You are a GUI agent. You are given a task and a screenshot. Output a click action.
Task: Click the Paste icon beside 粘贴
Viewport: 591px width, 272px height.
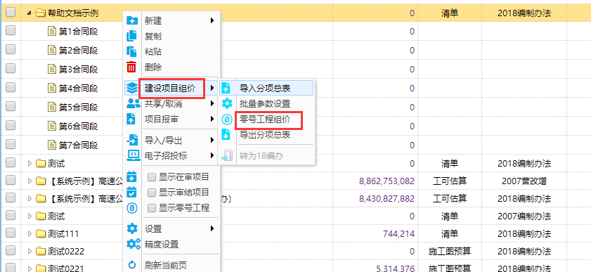coord(131,51)
